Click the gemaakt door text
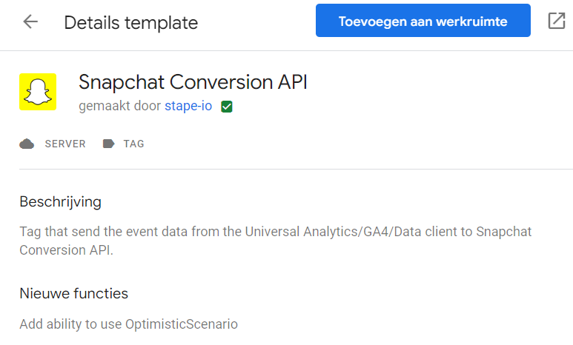Viewport: 573px width, 345px height. click(119, 106)
